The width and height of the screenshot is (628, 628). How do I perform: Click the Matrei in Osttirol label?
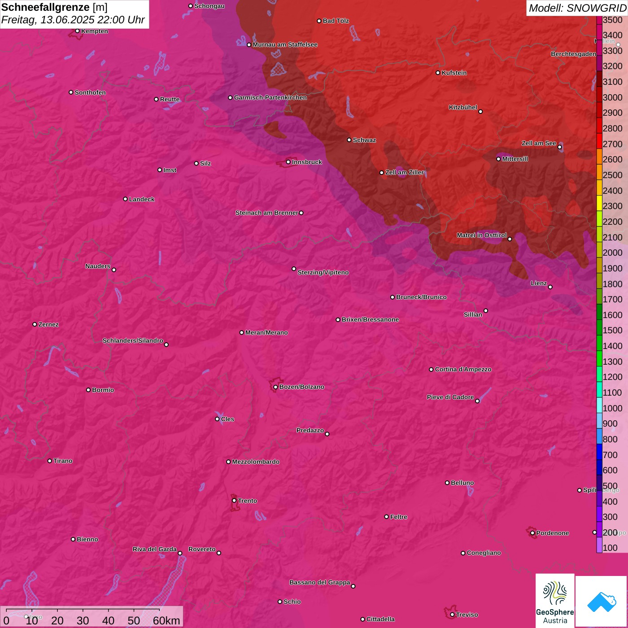point(482,235)
